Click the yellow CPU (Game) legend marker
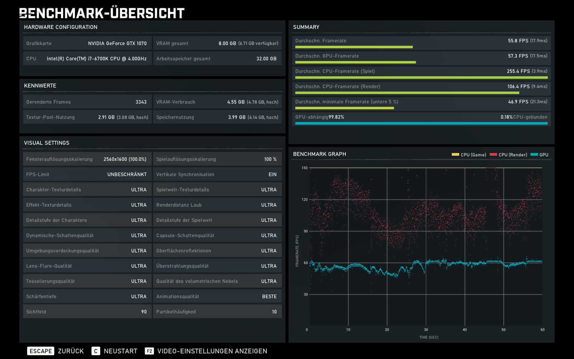 [455, 155]
